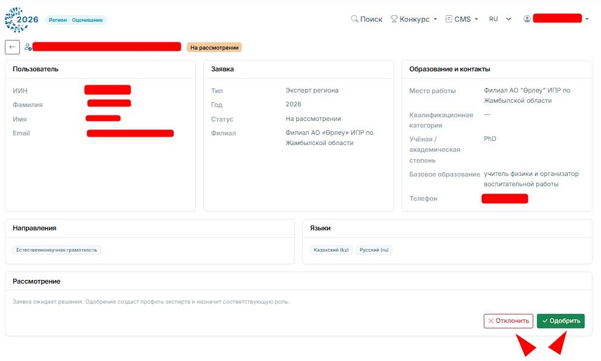This screenshot has height=361, width=601.
Task: Click the Казахский (kz) language tag
Action: pos(331,250)
